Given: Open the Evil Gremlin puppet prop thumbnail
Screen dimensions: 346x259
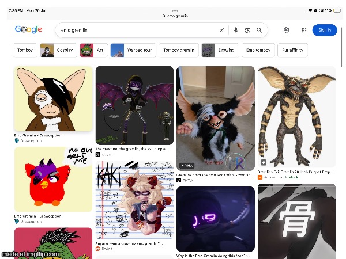Looking at the screenshot, I should pos(296,116).
